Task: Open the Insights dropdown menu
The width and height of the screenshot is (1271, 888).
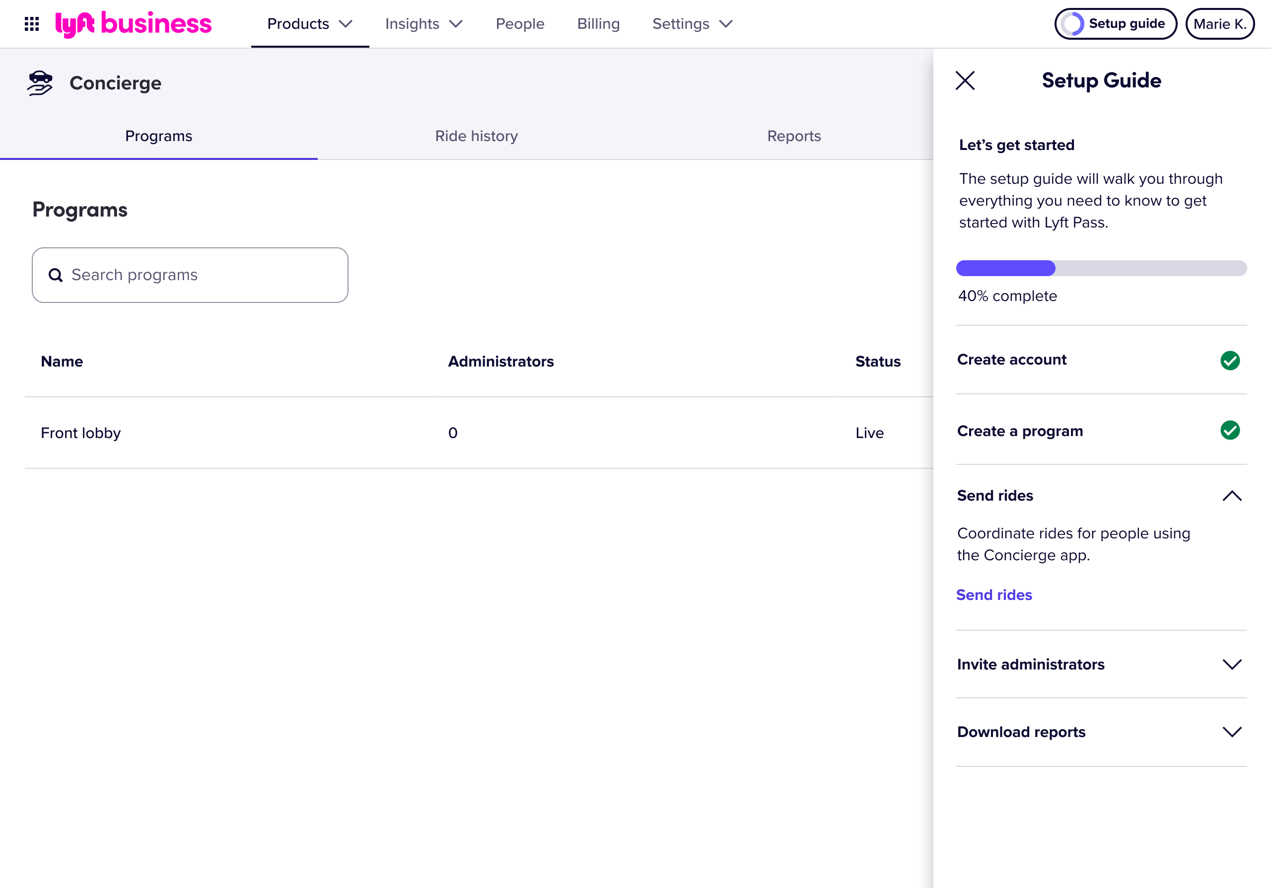Action: point(424,24)
